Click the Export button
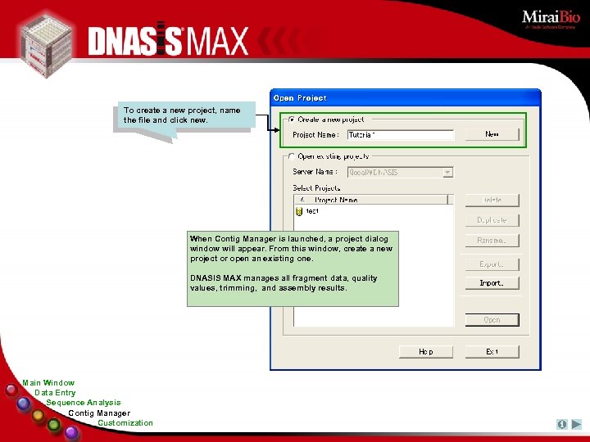The width and height of the screenshot is (590, 442). tap(492, 264)
